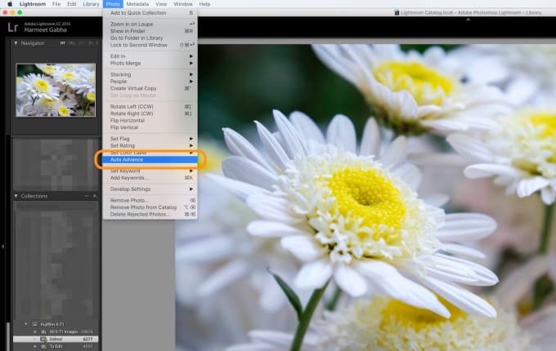Open the Edit menu

click(x=72, y=4)
